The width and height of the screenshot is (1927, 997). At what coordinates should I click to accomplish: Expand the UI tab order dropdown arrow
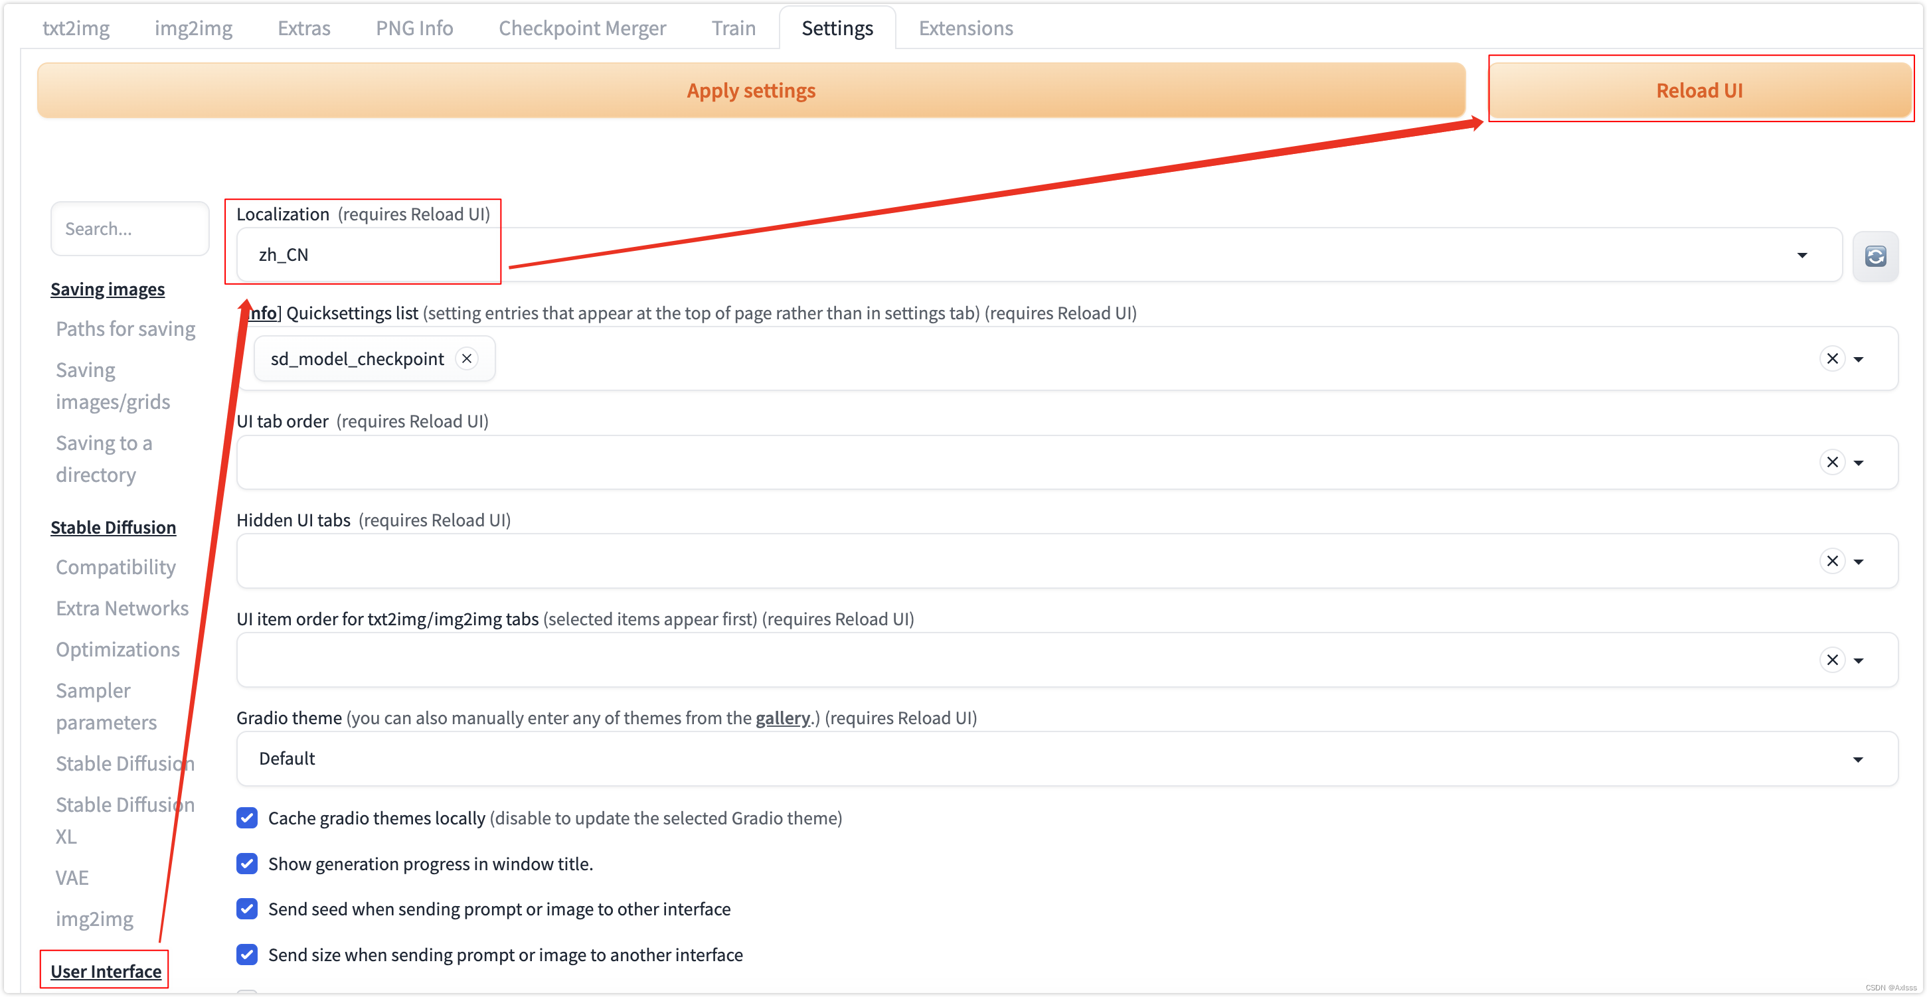pyautogui.click(x=1858, y=462)
